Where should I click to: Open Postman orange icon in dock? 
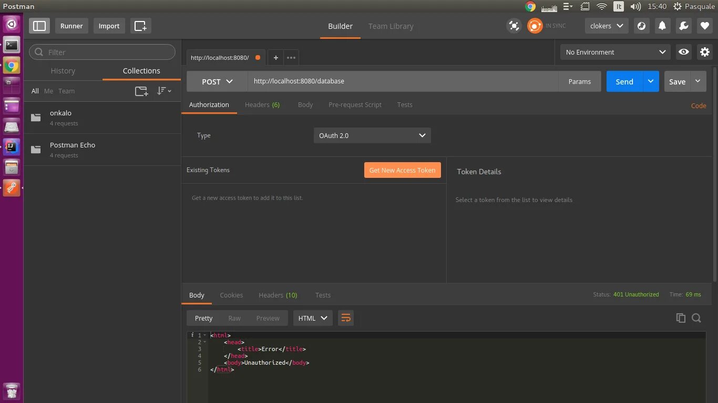click(x=12, y=187)
